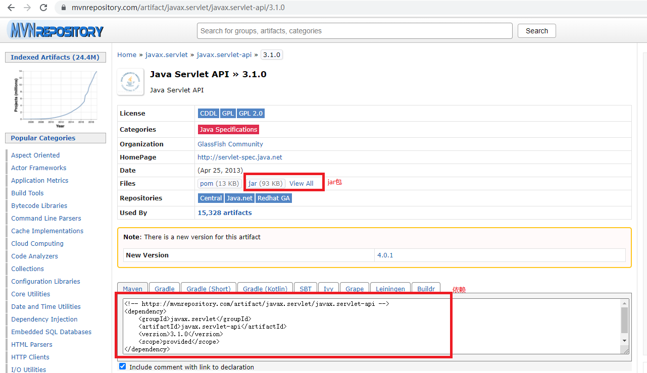Open Core Utilities category

(31, 294)
